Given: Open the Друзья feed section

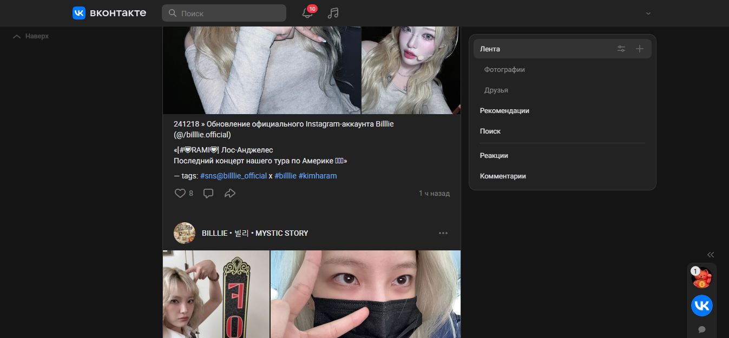Looking at the screenshot, I should 496,90.
